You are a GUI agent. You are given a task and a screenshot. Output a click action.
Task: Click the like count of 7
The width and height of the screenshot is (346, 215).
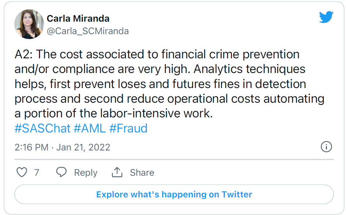pyautogui.click(x=36, y=172)
